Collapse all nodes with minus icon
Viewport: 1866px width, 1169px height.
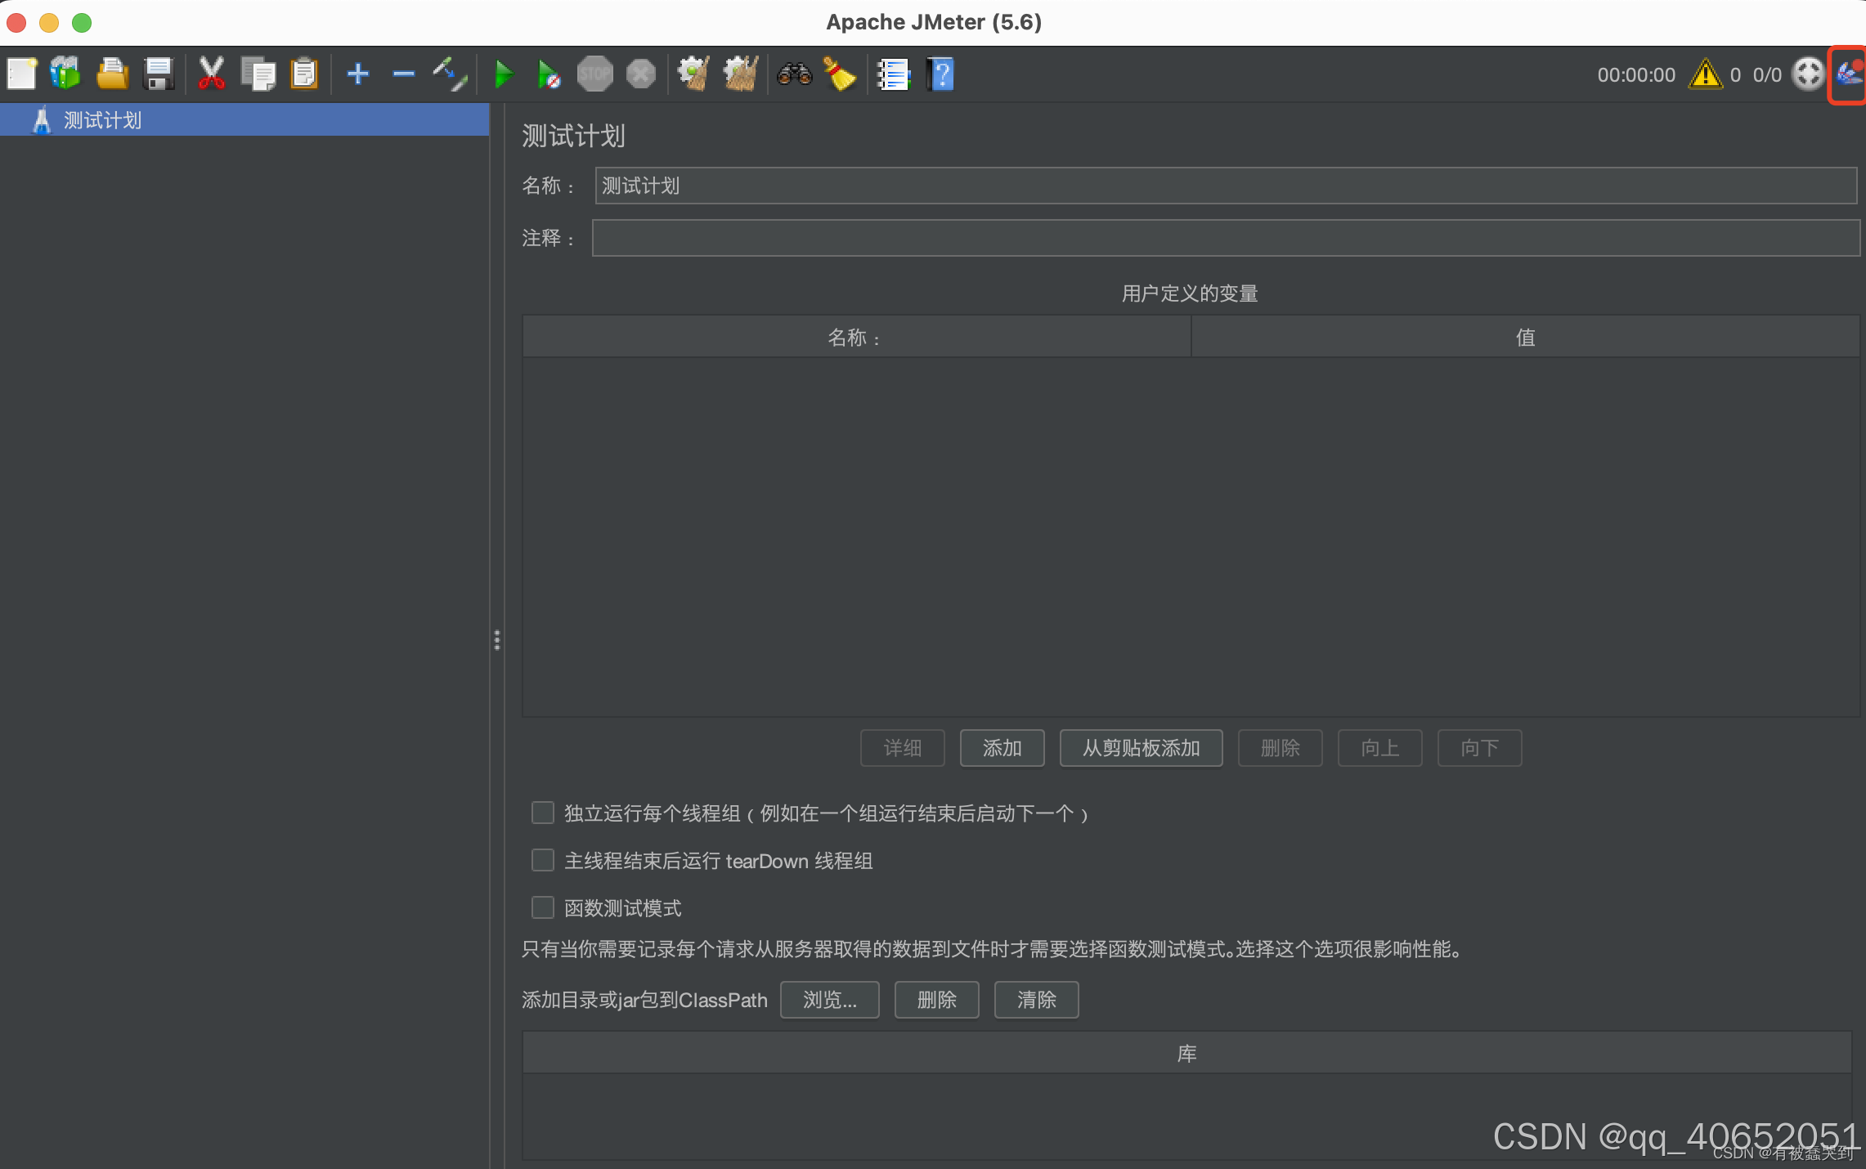403,74
